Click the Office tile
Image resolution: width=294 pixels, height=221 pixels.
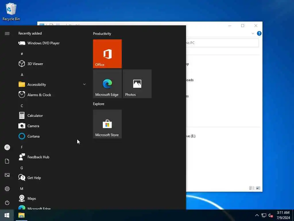pyautogui.click(x=107, y=54)
